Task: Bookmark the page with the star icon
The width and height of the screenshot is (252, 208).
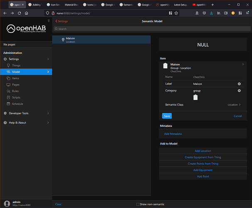Action: (176, 13)
